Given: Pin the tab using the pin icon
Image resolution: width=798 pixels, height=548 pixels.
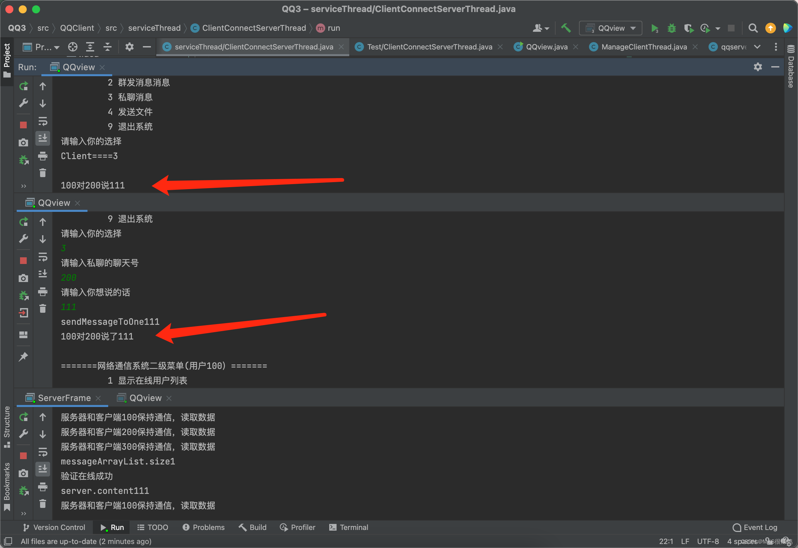Looking at the screenshot, I should click(23, 357).
